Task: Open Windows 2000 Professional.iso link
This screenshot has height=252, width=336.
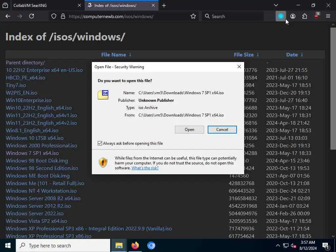Action: [x=41, y=145]
